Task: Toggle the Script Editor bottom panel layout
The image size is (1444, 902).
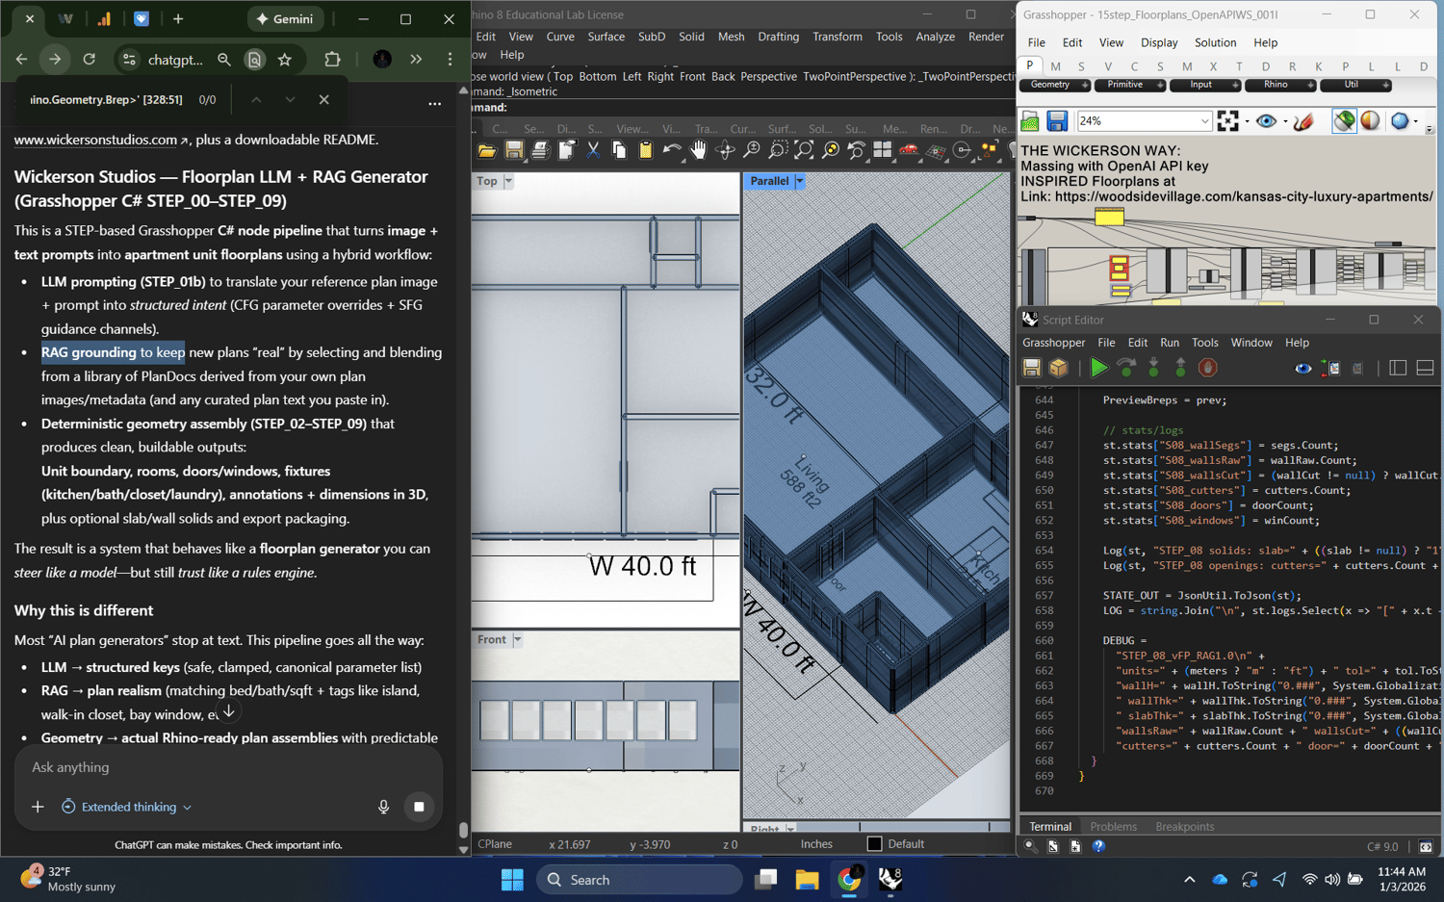Action: [x=1425, y=368]
